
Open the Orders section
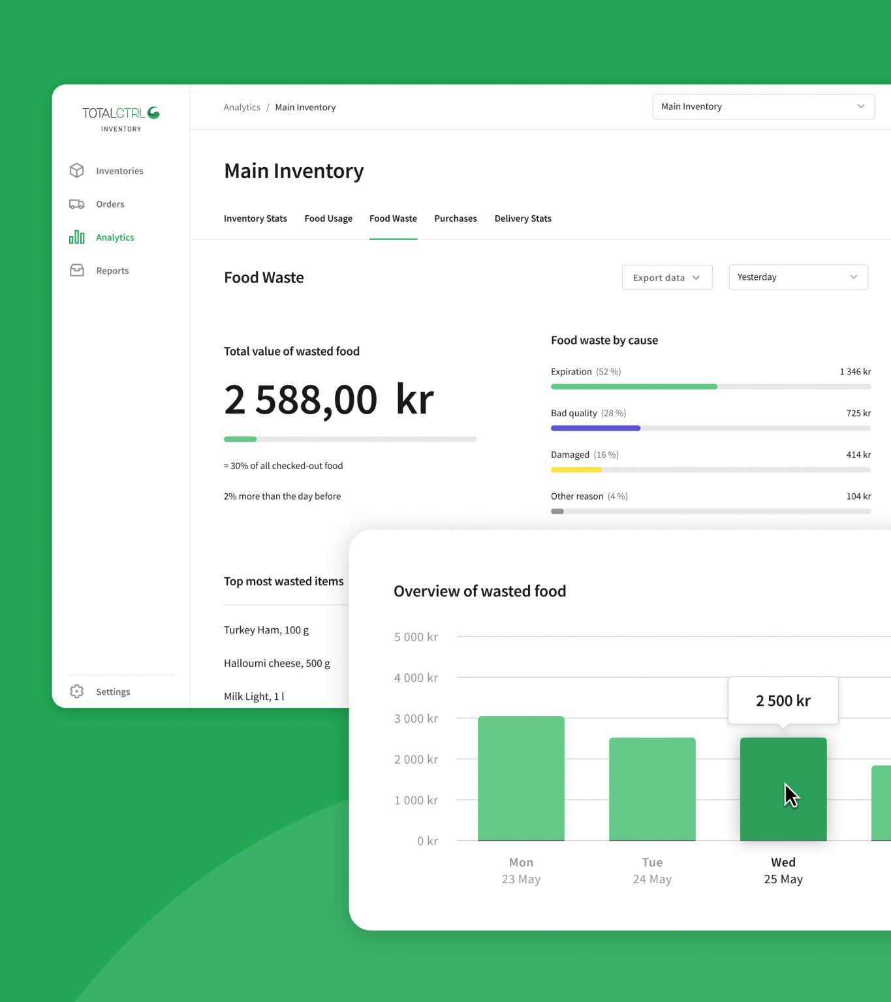point(110,204)
